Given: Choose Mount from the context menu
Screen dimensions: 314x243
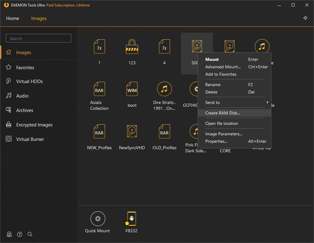Looking at the screenshot, I should point(234,59).
